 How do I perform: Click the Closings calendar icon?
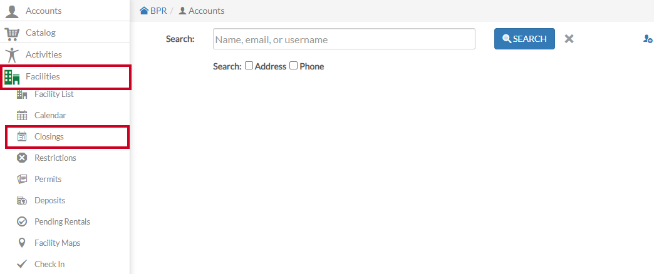[x=22, y=136]
